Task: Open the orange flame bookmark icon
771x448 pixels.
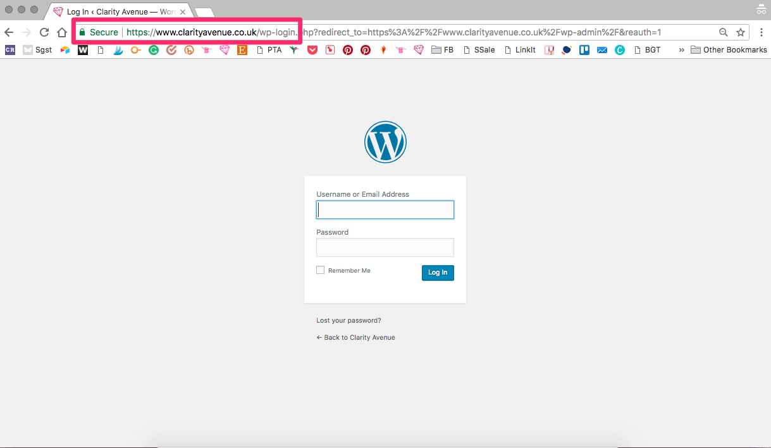Action: click(383, 50)
